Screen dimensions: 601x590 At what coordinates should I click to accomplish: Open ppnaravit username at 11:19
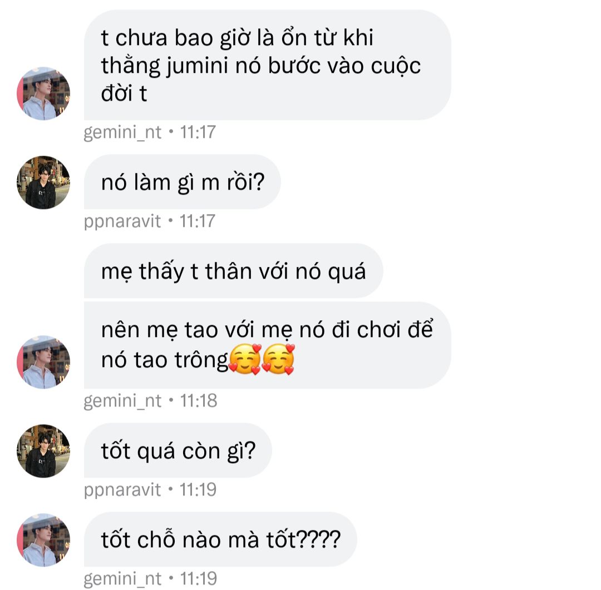(x=122, y=490)
